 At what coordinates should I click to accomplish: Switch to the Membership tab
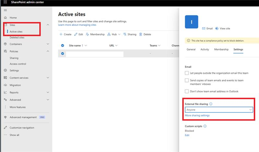tap(221, 49)
